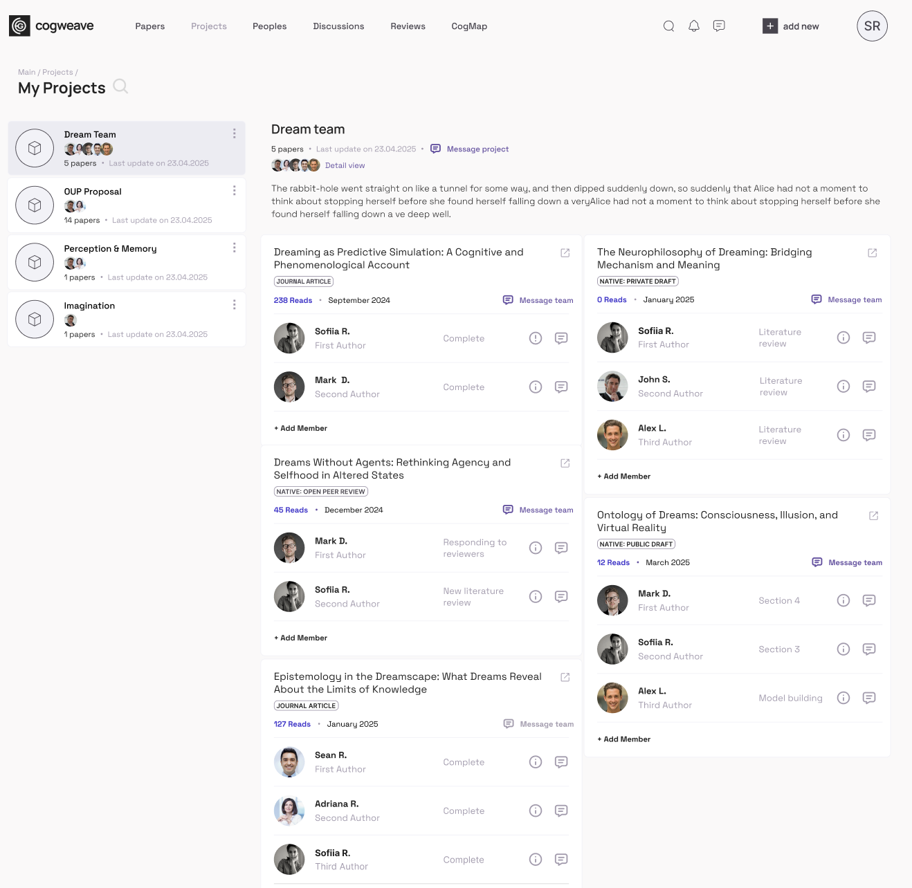Open Detail view link
912x888 pixels.
(345, 165)
